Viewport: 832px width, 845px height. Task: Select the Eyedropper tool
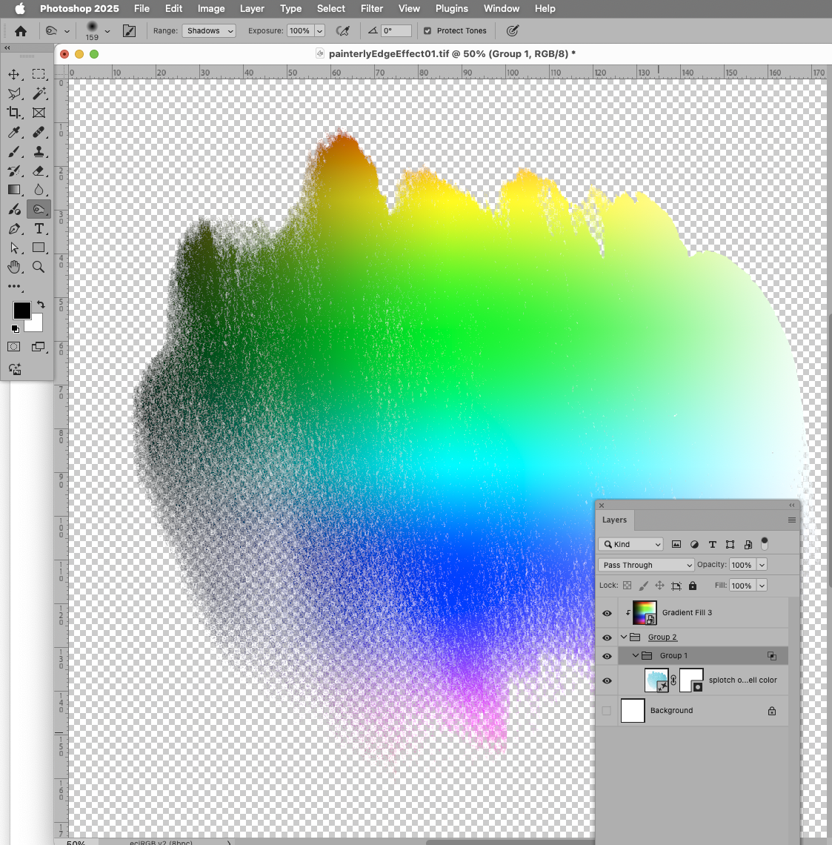(15, 132)
